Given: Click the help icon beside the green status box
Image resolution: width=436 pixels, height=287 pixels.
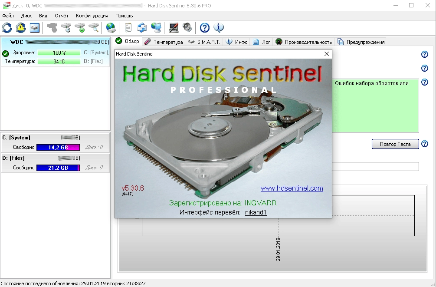Looking at the screenshot, I should click(425, 82).
